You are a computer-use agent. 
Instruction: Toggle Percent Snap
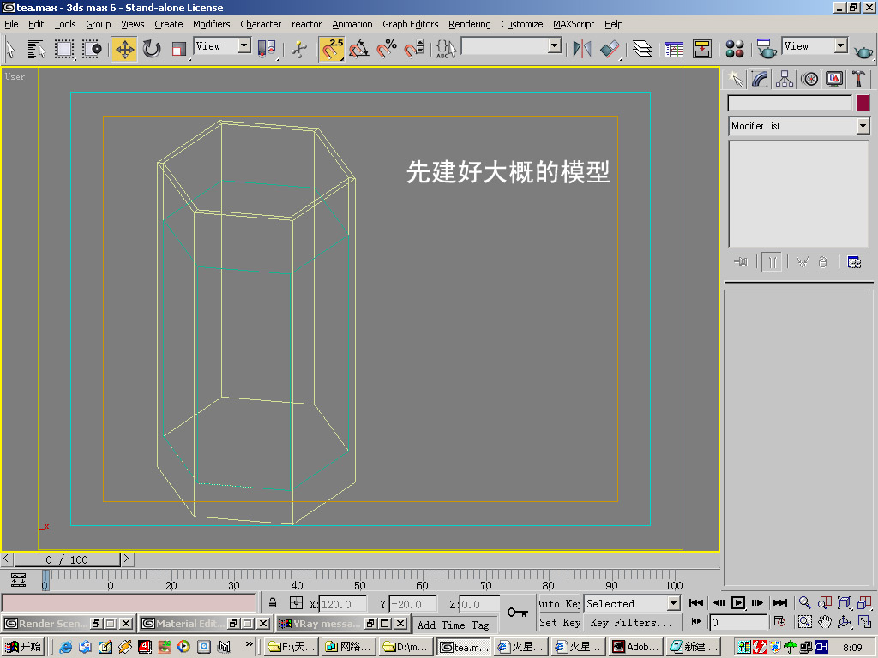[387, 49]
